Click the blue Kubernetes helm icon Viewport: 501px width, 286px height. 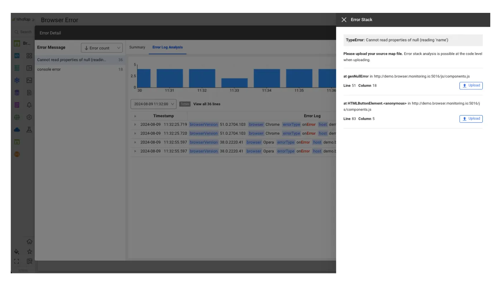pos(17,80)
